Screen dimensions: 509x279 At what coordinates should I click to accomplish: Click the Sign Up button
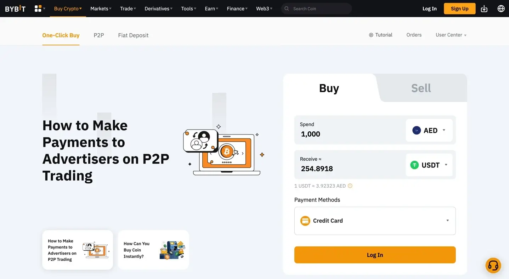point(459,8)
